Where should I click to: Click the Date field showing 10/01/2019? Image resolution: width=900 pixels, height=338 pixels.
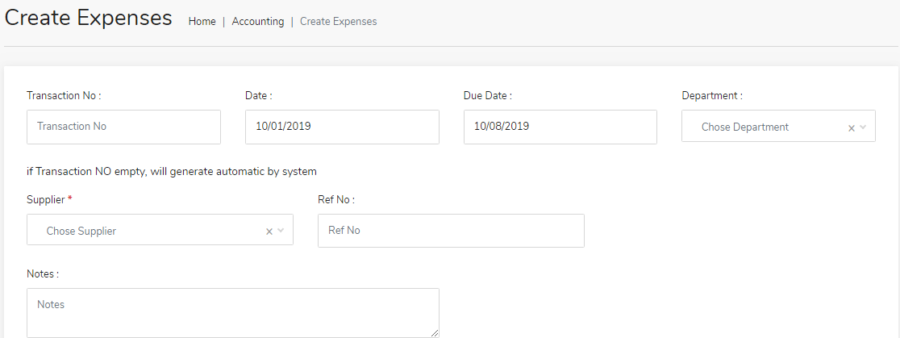tap(342, 127)
